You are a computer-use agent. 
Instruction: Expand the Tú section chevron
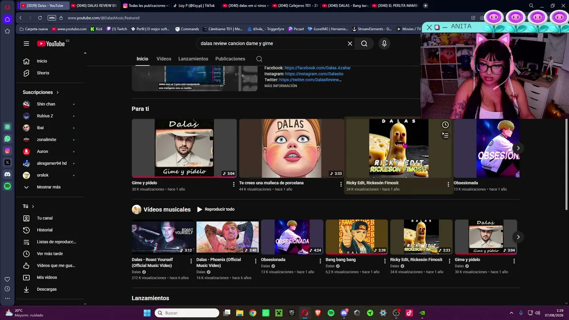(33, 206)
